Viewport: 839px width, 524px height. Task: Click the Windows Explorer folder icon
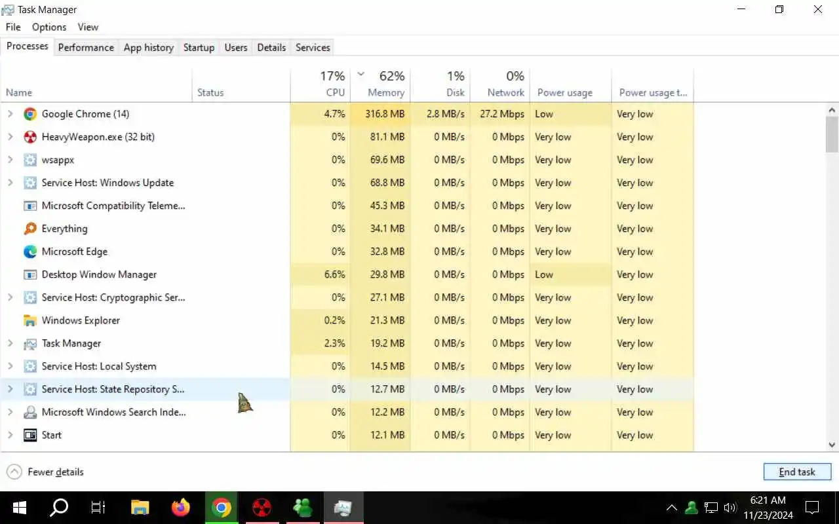click(30, 320)
